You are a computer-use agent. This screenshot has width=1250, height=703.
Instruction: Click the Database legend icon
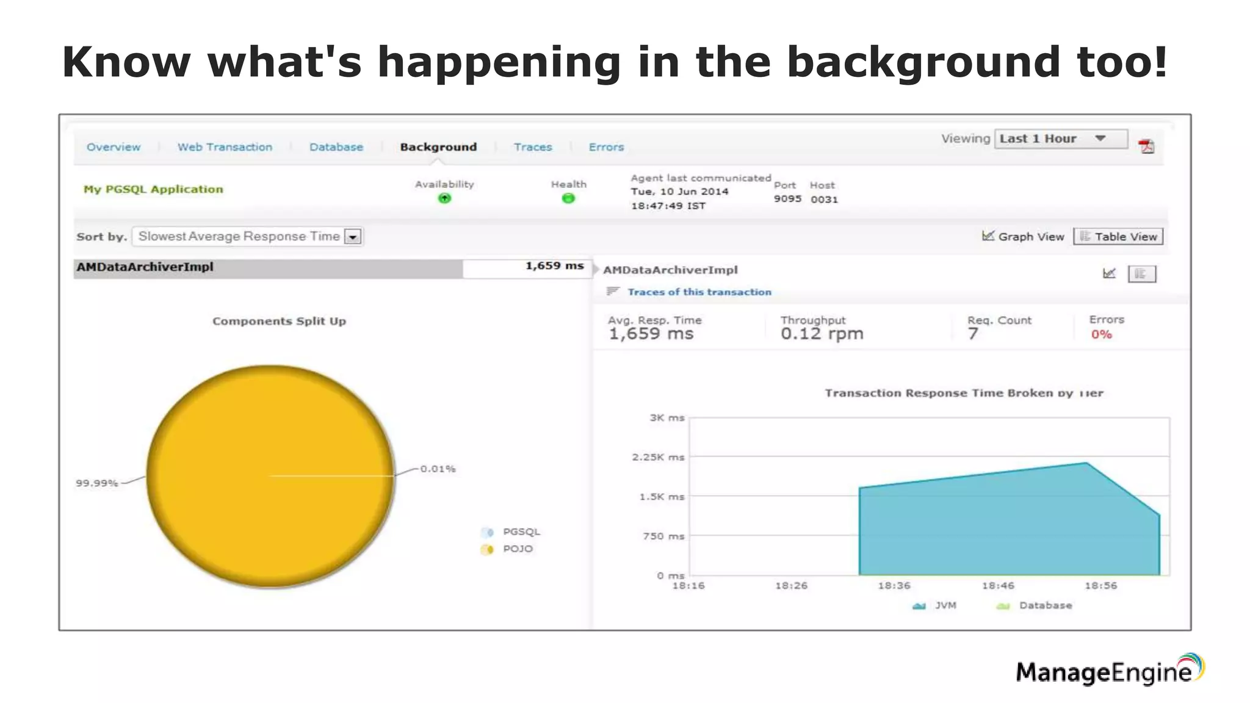[1003, 605]
